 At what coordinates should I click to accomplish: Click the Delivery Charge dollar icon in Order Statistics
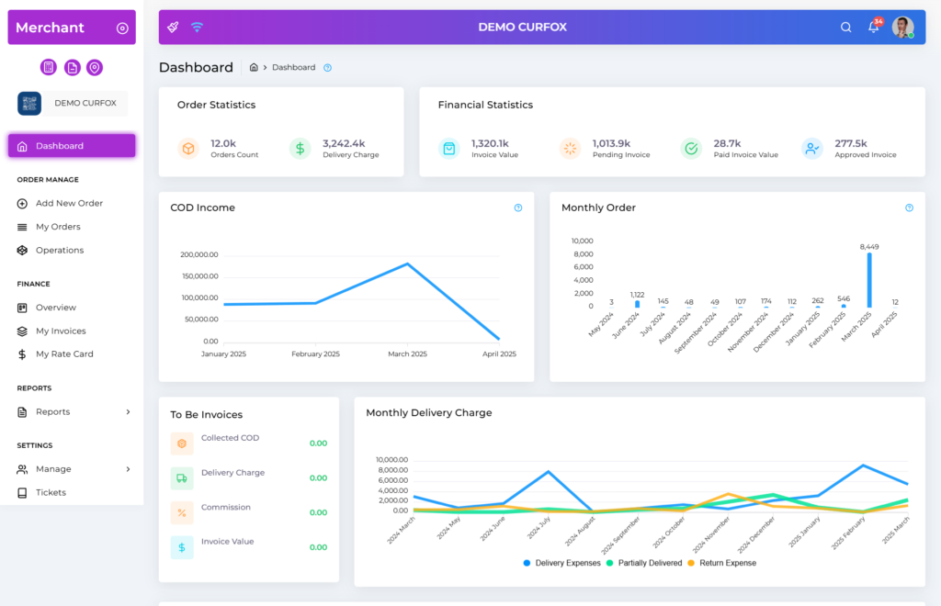[x=300, y=148]
